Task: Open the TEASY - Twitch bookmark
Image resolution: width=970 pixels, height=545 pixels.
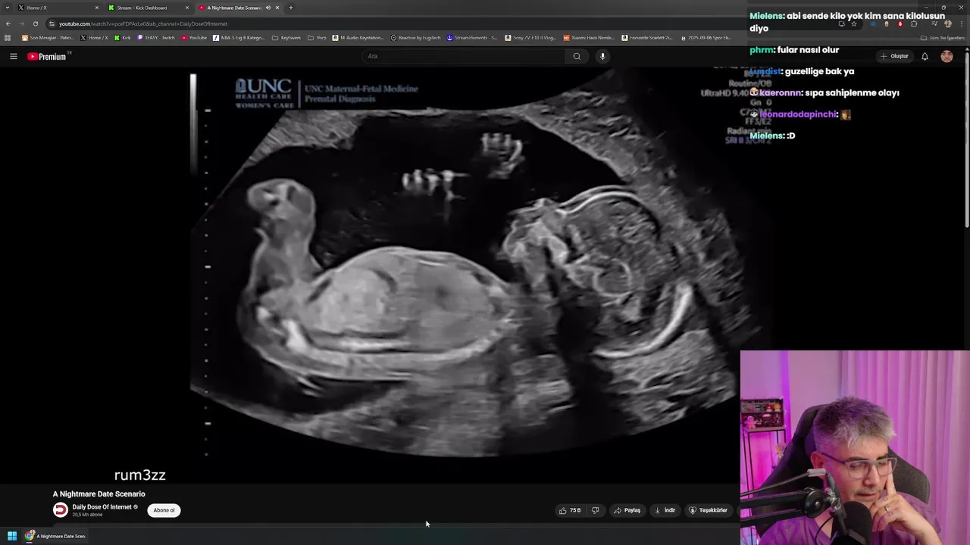Action: [156, 38]
